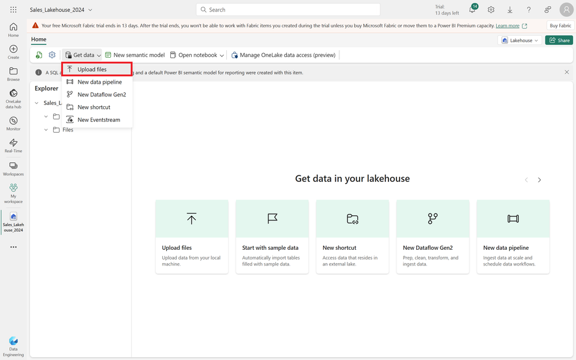This screenshot has width=576, height=360.
Task: Click Manage OneLake data access (preview)
Action: pos(283,55)
